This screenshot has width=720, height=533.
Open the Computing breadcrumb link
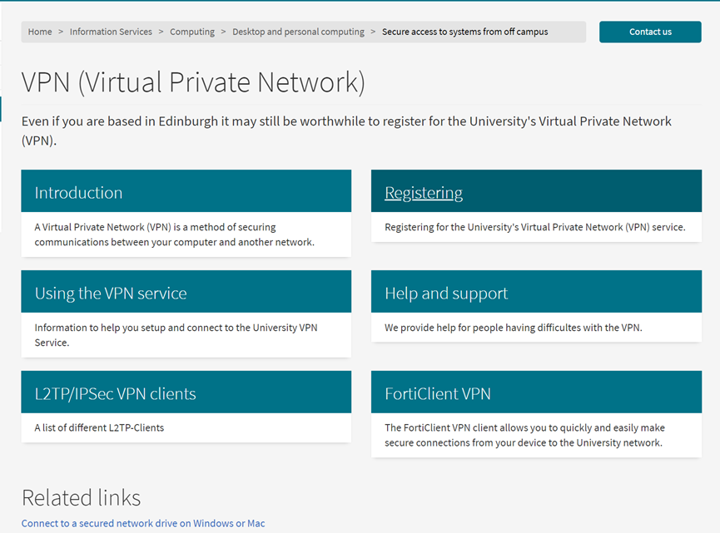192,32
